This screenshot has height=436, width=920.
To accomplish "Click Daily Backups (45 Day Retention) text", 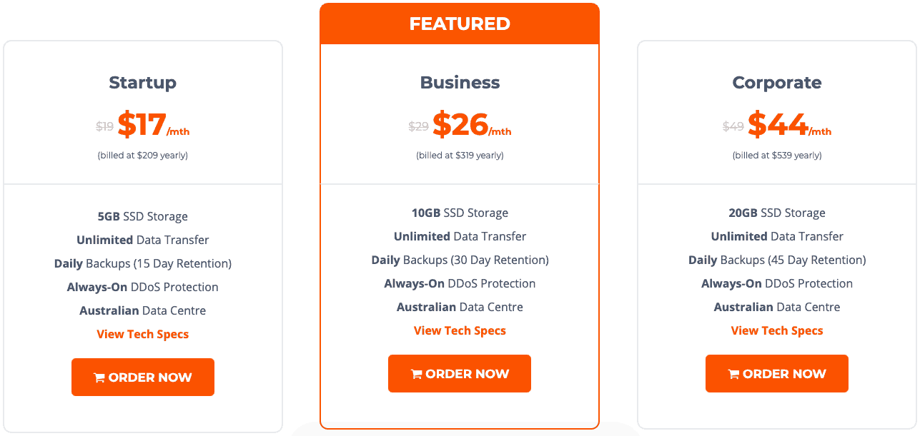I will 777,260.
